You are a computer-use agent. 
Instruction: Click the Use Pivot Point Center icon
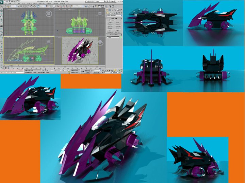(x=48, y=6)
